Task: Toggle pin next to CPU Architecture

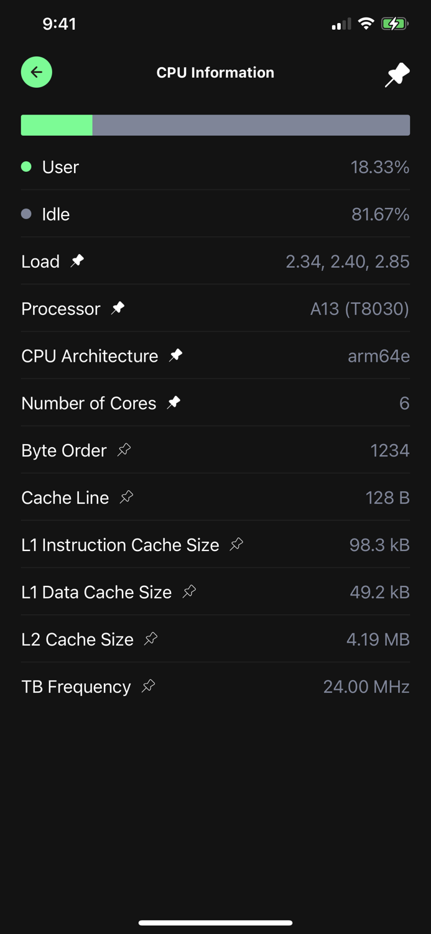Action: tap(176, 355)
